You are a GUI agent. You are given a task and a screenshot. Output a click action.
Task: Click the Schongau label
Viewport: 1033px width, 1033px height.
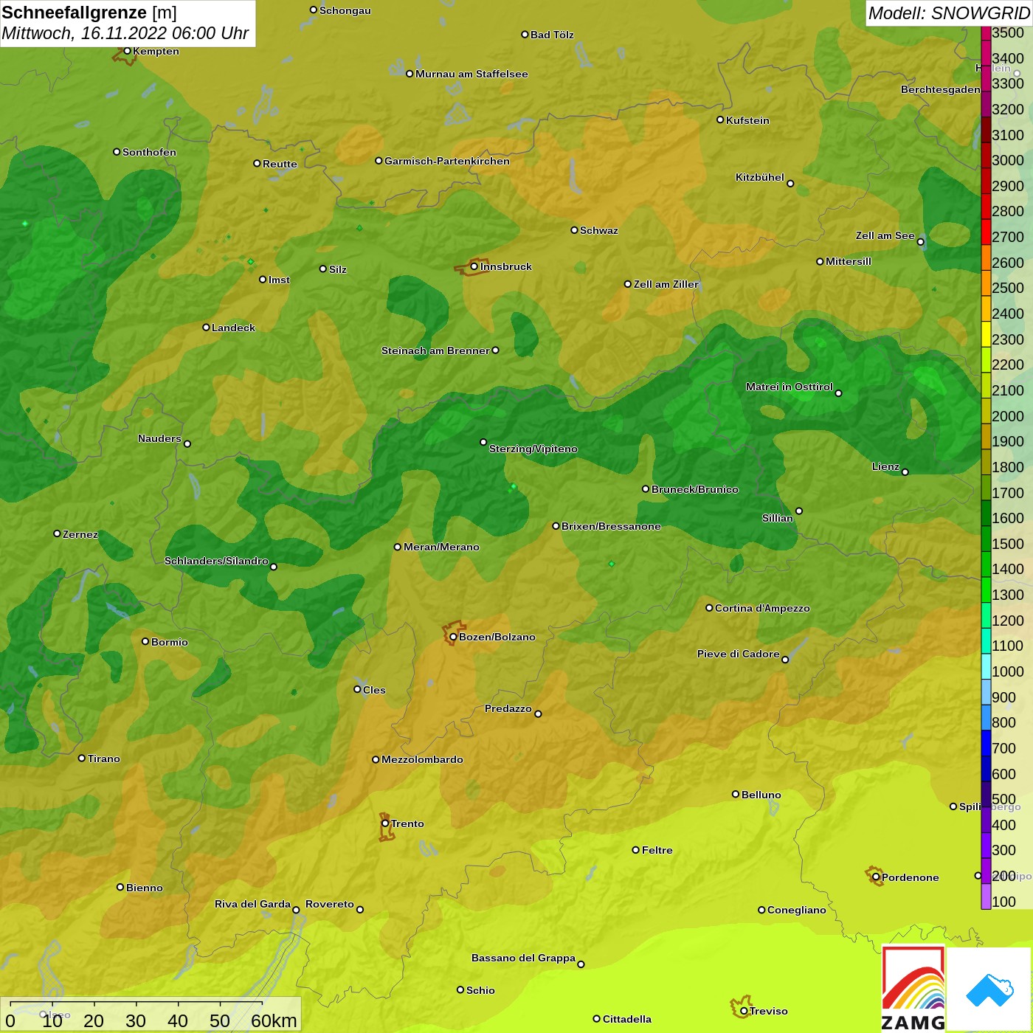[345, 10]
